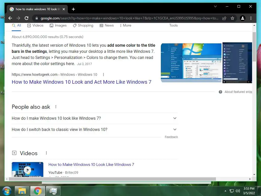Viewport: 261px width, 196px height.
Task: Click the forward navigation arrow
Action: [x=18, y=18]
